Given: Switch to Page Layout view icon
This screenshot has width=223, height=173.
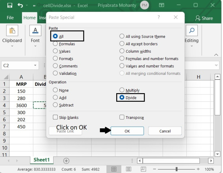Looking at the screenshot, I should coord(129,169).
